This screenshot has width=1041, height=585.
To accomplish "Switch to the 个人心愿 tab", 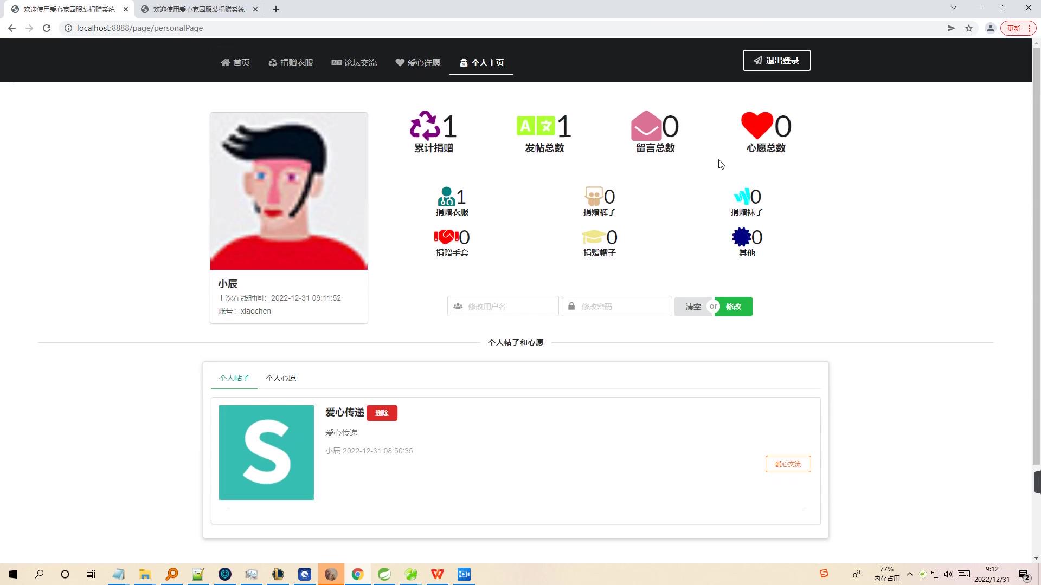I will point(280,378).
